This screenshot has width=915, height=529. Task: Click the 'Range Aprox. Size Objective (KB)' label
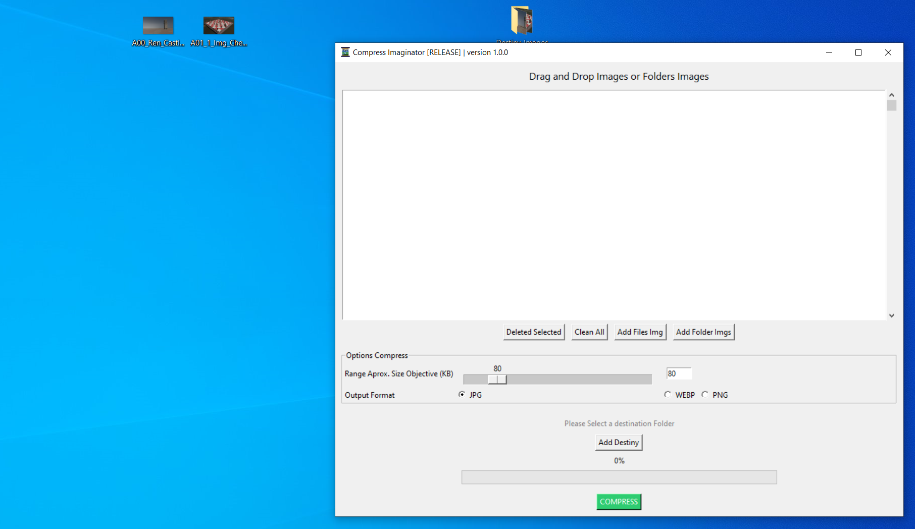pos(399,374)
